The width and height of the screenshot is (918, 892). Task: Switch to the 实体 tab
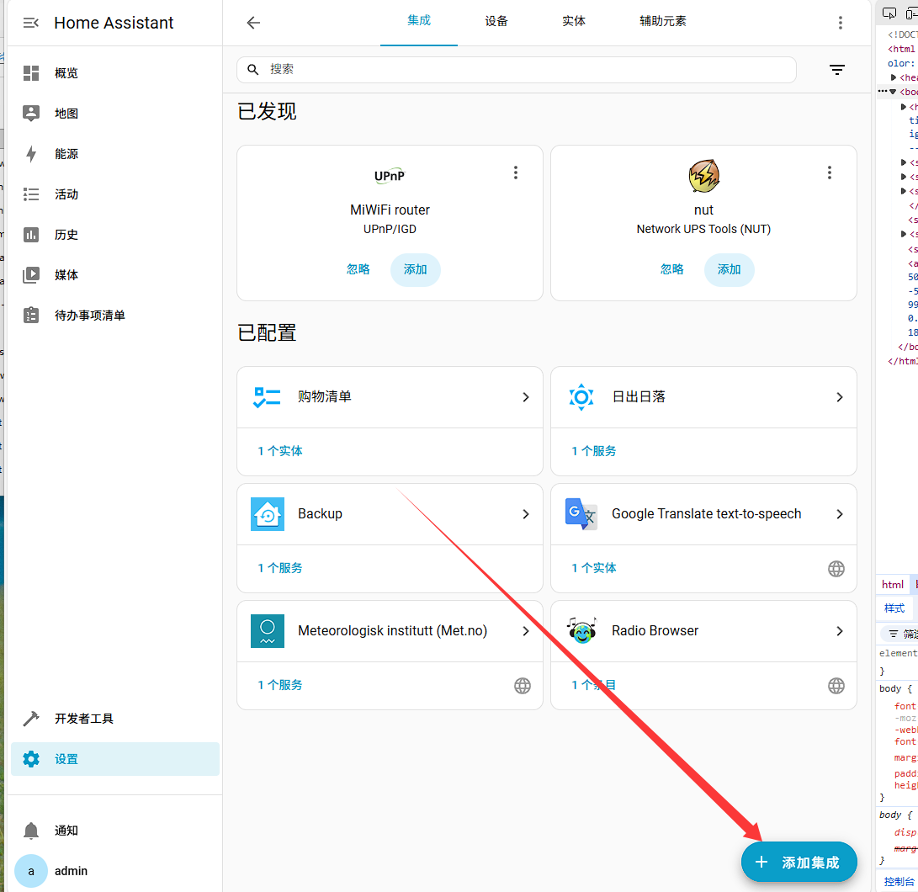point(574,21)
